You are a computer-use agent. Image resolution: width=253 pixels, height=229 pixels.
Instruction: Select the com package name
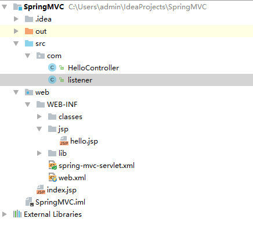[54, 56]
